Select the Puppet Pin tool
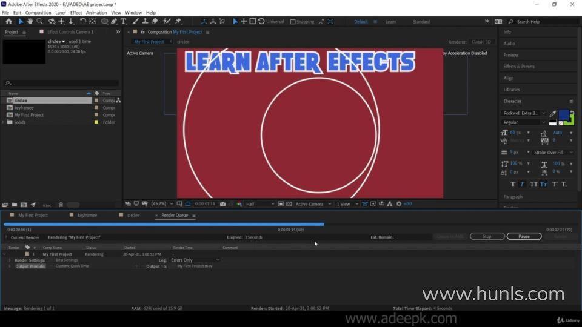Screen dimensions: 582x327 tap(178, 22)
